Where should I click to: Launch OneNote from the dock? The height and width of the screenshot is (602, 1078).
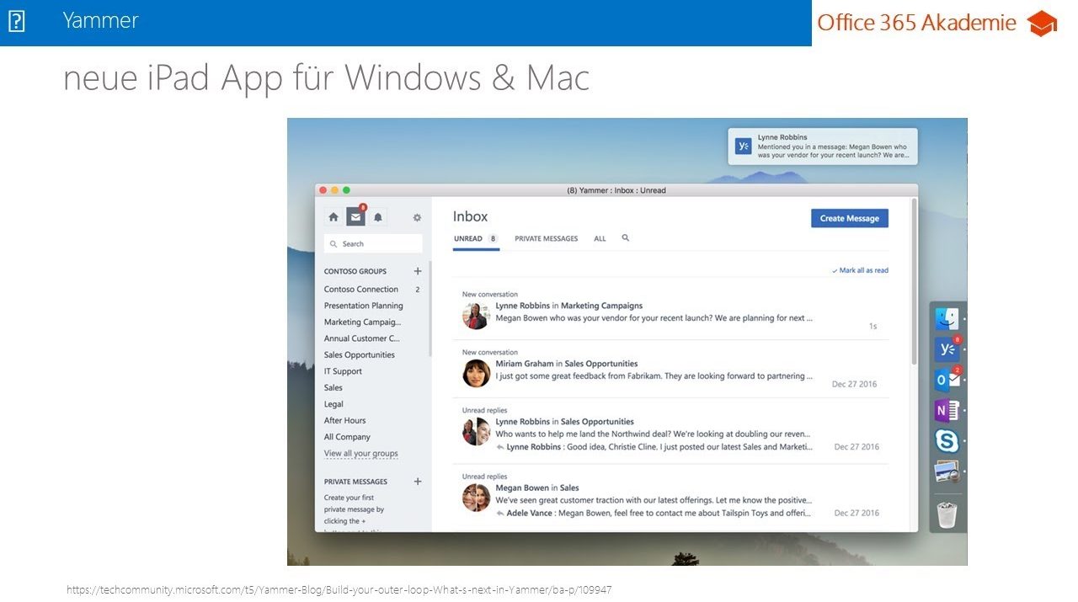point(947,410)
